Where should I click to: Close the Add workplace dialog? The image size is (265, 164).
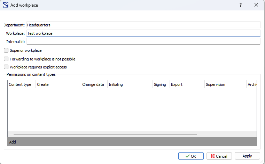tap(256, 5)
